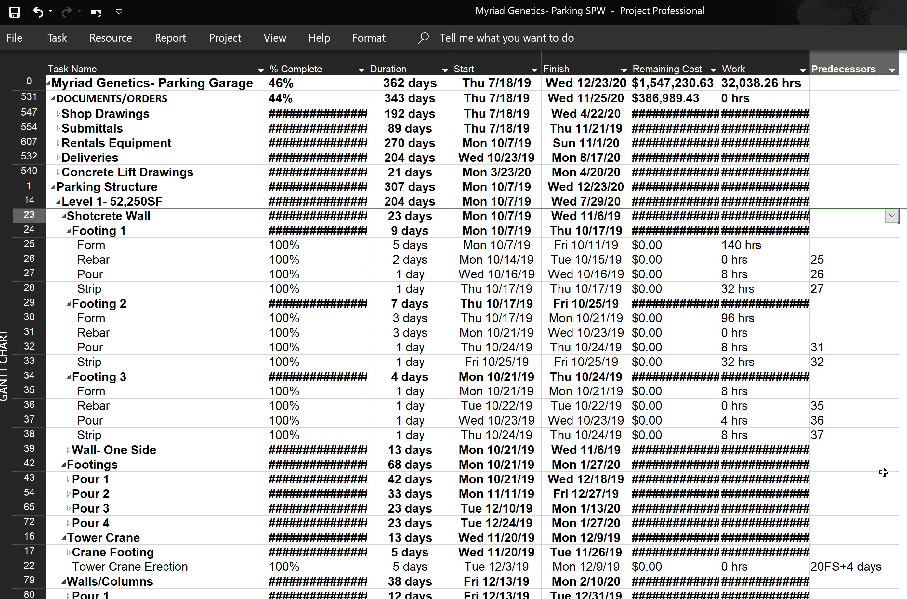This screenshot has height=599, width=907.
Task: Collapse the Footing 1 summary task
Action: point(69,231)
